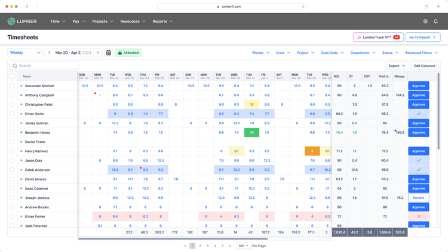Open the settings gear icon
Image resolution: width=448 pixels, height=252 pixels.
pyautogui.click(x=425, y=21)
